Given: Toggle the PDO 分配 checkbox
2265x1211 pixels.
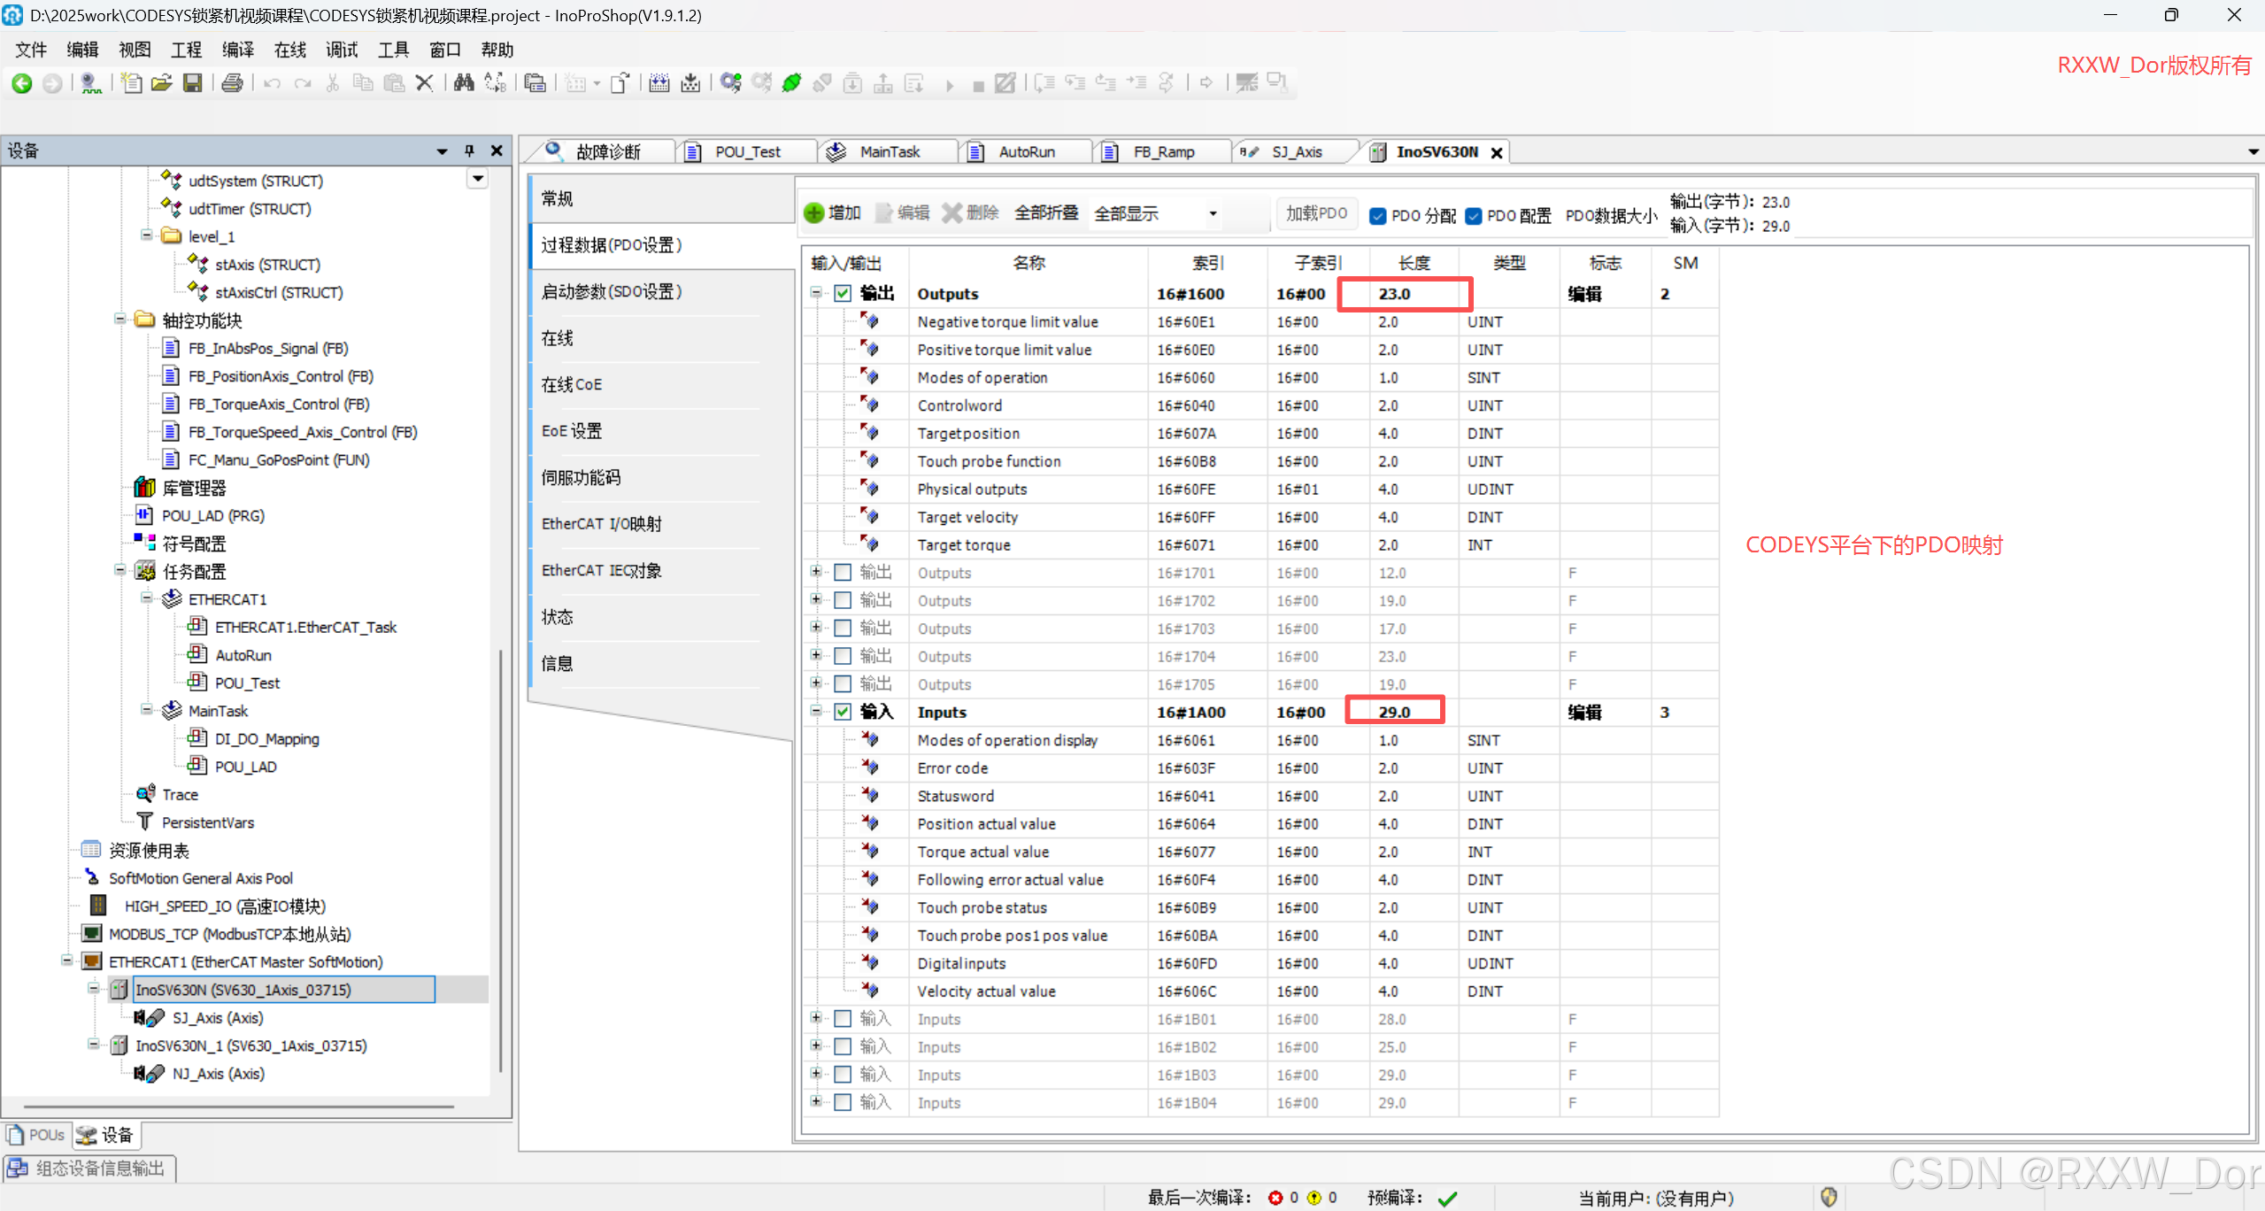Looking at the screenshot, I should [x=1378, y=215].
